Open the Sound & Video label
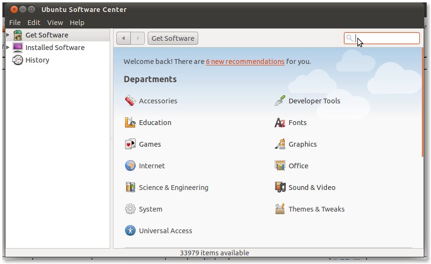 312,188
